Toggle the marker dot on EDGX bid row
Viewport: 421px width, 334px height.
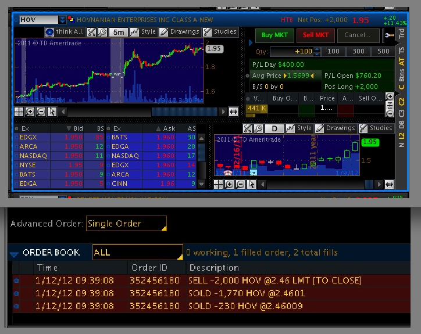pyautogui.click(x=16, y=137)
